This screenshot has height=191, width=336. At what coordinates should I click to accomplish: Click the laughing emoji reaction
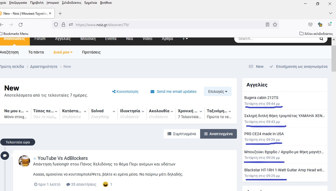[106, 184]
